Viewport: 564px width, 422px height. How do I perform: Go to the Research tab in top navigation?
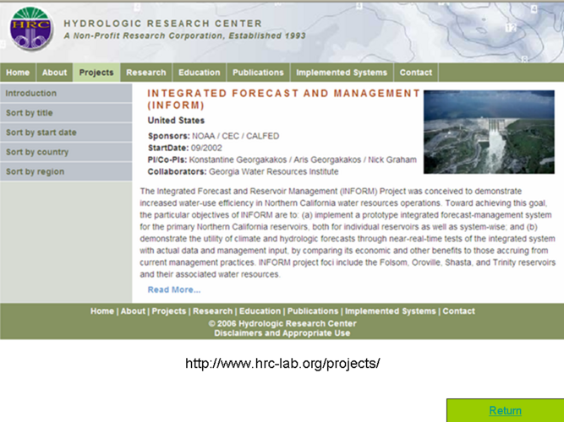(x=146, y=73)
